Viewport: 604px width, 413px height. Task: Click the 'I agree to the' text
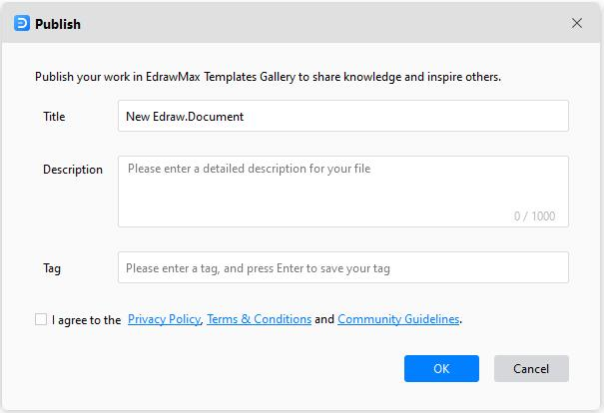86,320
